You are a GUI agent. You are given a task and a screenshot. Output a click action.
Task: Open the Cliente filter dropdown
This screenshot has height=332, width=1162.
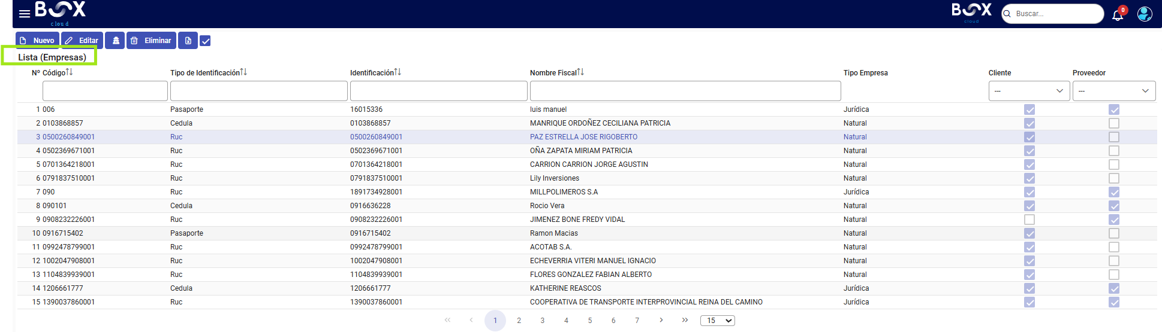pos(1029,91)
